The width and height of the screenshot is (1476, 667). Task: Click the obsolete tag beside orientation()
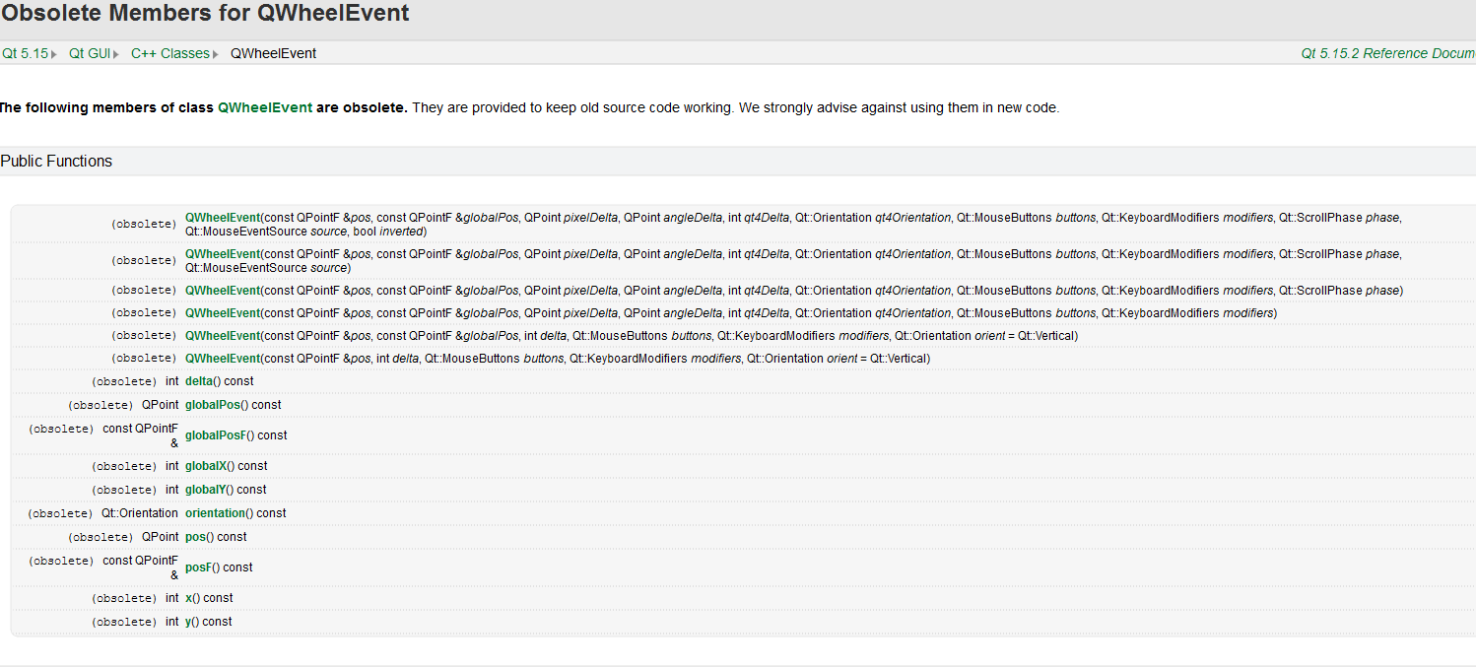click(x=60, y=513)
